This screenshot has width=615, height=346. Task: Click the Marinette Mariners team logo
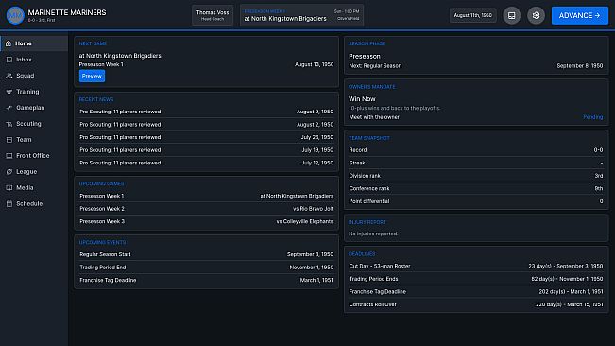click(x=15, y=15)
